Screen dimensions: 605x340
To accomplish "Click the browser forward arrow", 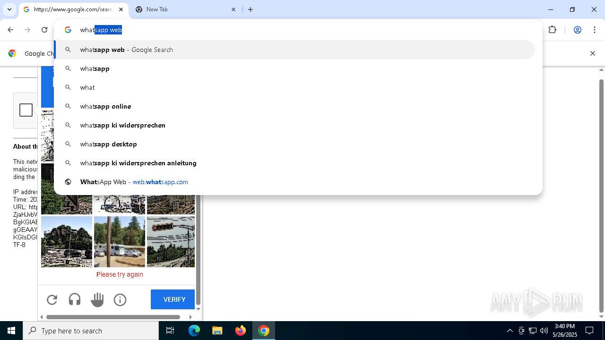I will pyautogui.click(x=27, y=30).
